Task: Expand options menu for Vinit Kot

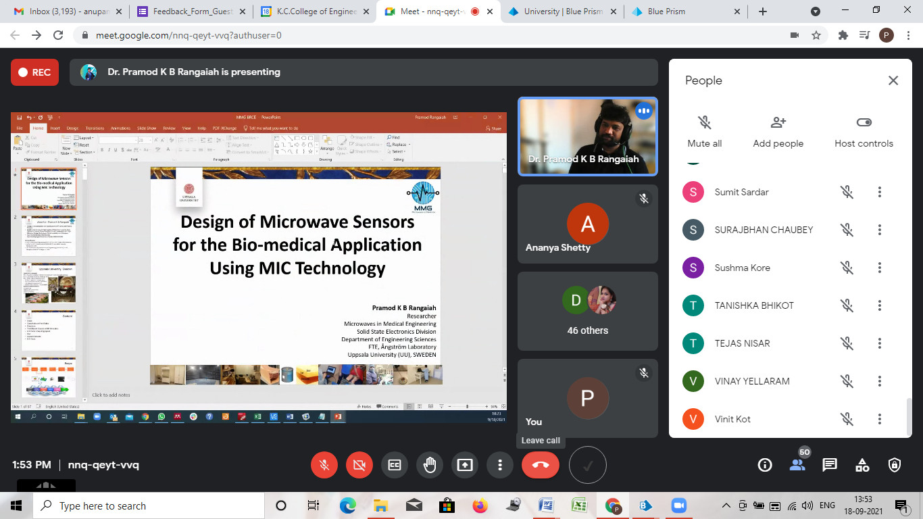Action: (x=879, y=419)
